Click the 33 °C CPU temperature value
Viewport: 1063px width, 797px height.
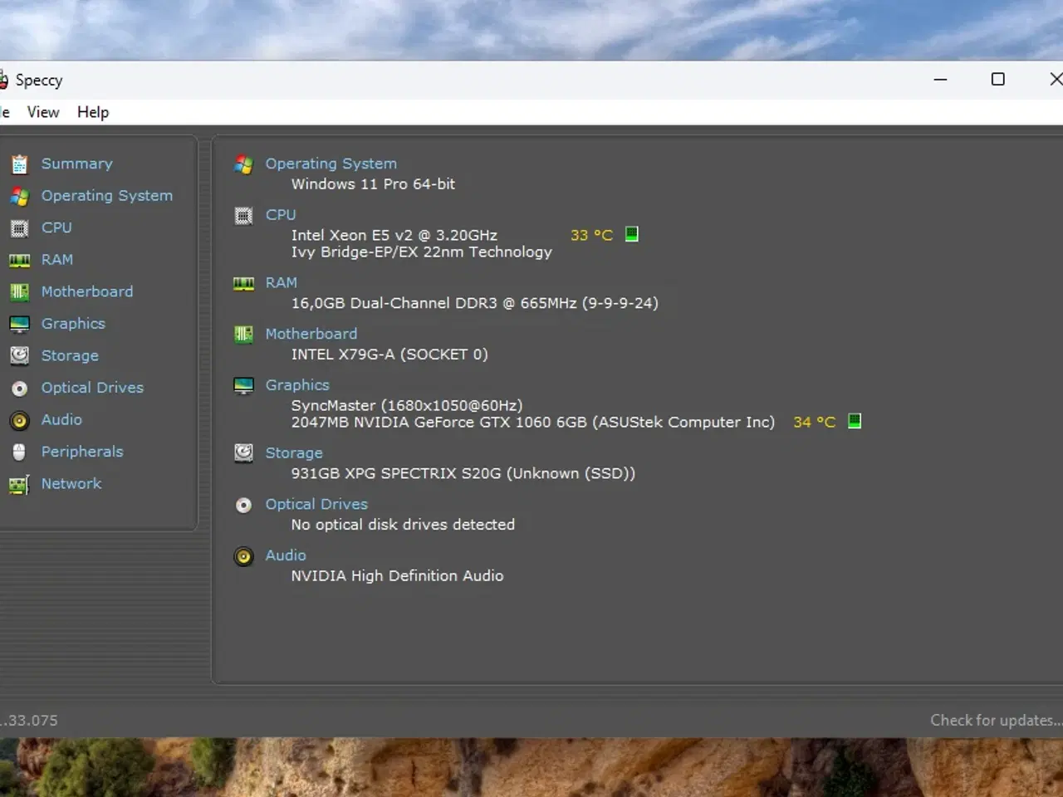point(591,236)
